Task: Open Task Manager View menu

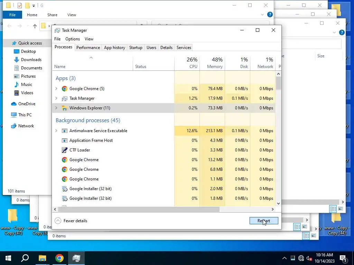Action: tap(89, 39)
